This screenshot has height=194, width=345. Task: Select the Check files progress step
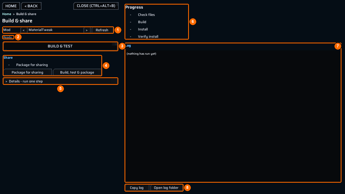click(x=146, y=15)
